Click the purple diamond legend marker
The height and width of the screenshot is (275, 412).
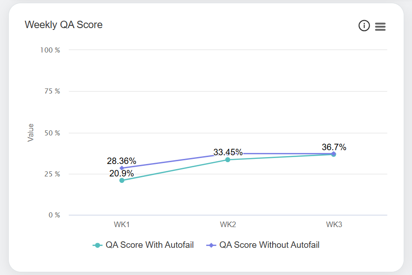point(211,245)
